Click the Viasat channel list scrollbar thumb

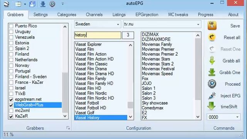[x=130, y=105]
